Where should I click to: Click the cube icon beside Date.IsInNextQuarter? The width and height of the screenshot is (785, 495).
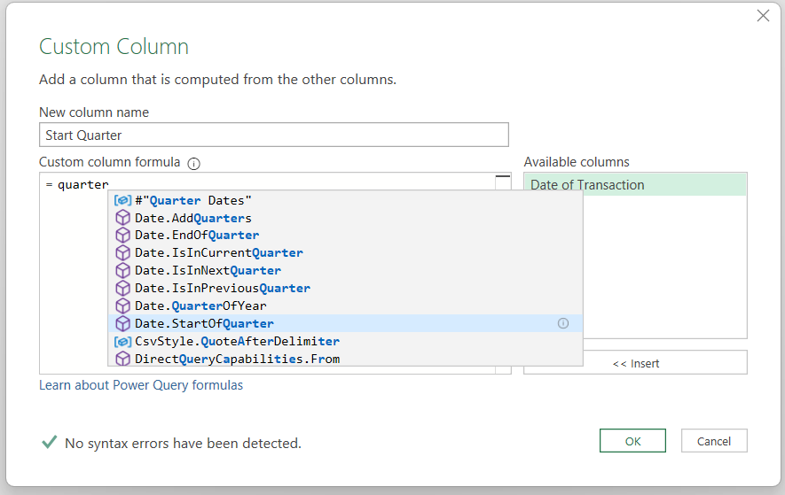(x=122, y=270)
